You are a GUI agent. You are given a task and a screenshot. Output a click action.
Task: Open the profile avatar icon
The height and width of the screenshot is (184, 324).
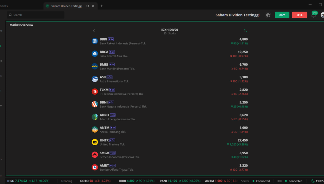(x=322, y=15)
